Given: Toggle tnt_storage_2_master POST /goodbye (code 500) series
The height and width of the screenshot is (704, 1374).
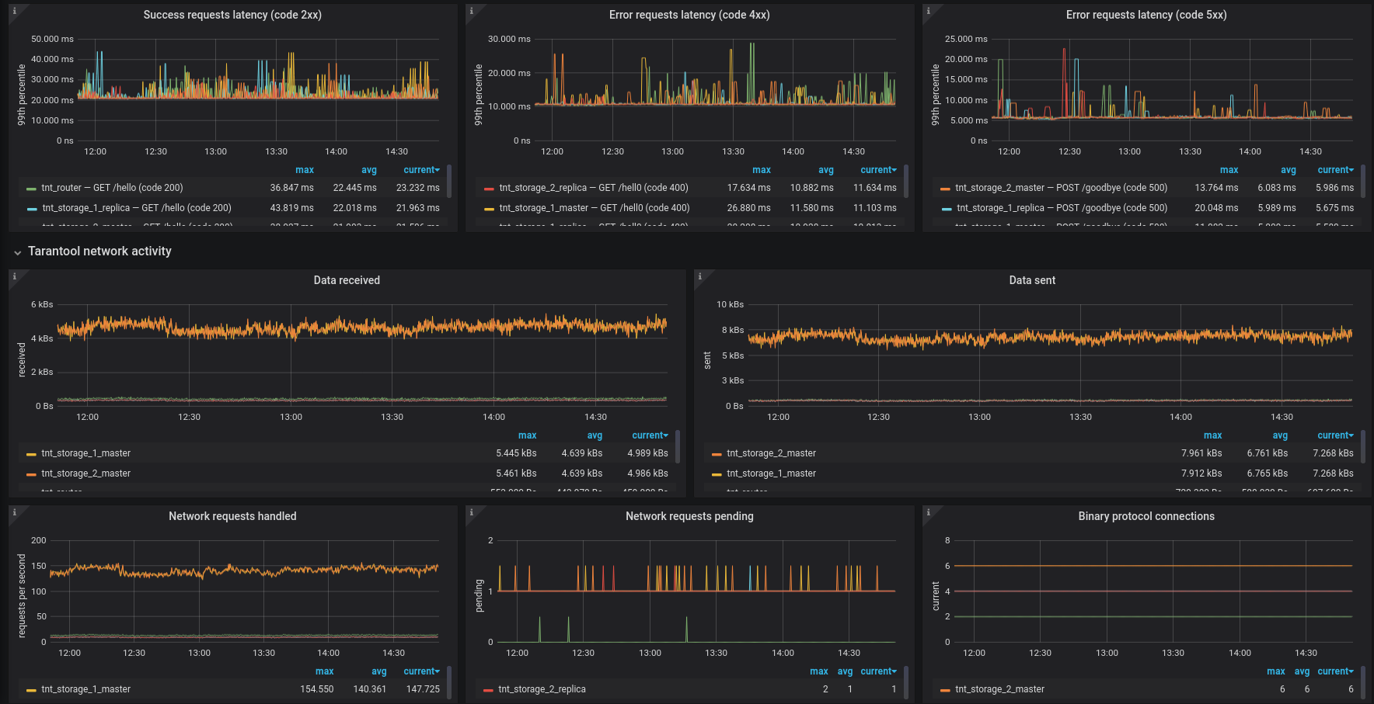Looking at the screenshot, I should (x=1062, y=188).
